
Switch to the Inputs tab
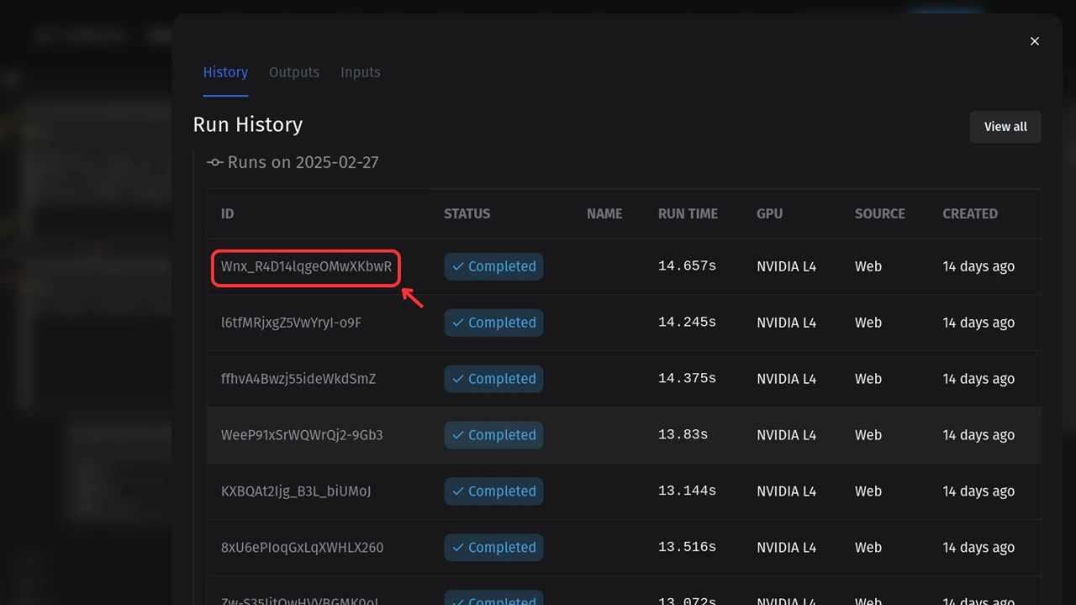tap(361, 72)
